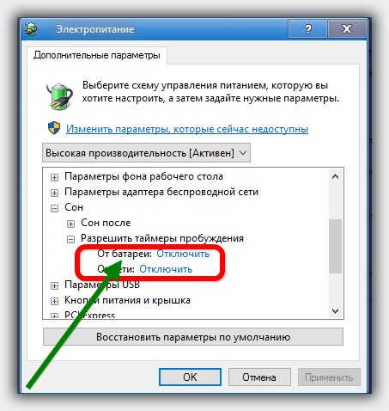Close the Электропитание dialog

(347, 29)
